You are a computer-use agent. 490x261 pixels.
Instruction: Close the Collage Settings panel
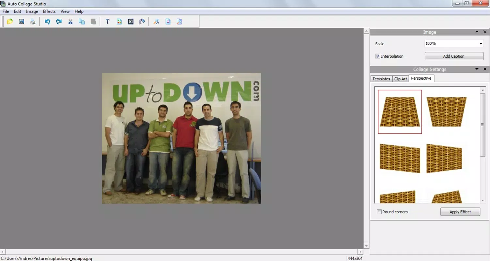pos(485,69)
